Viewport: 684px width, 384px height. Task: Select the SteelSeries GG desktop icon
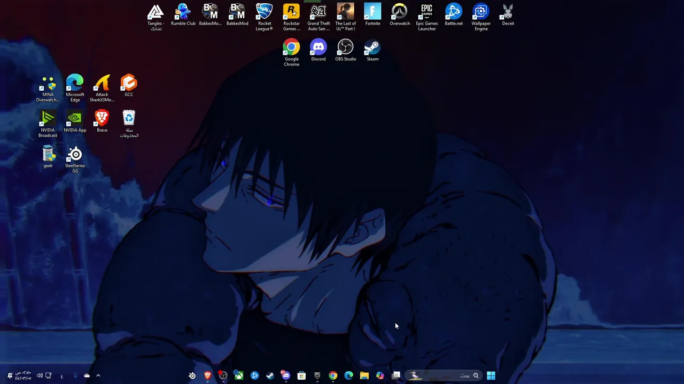pyautogui.click(x=75, y=160)
